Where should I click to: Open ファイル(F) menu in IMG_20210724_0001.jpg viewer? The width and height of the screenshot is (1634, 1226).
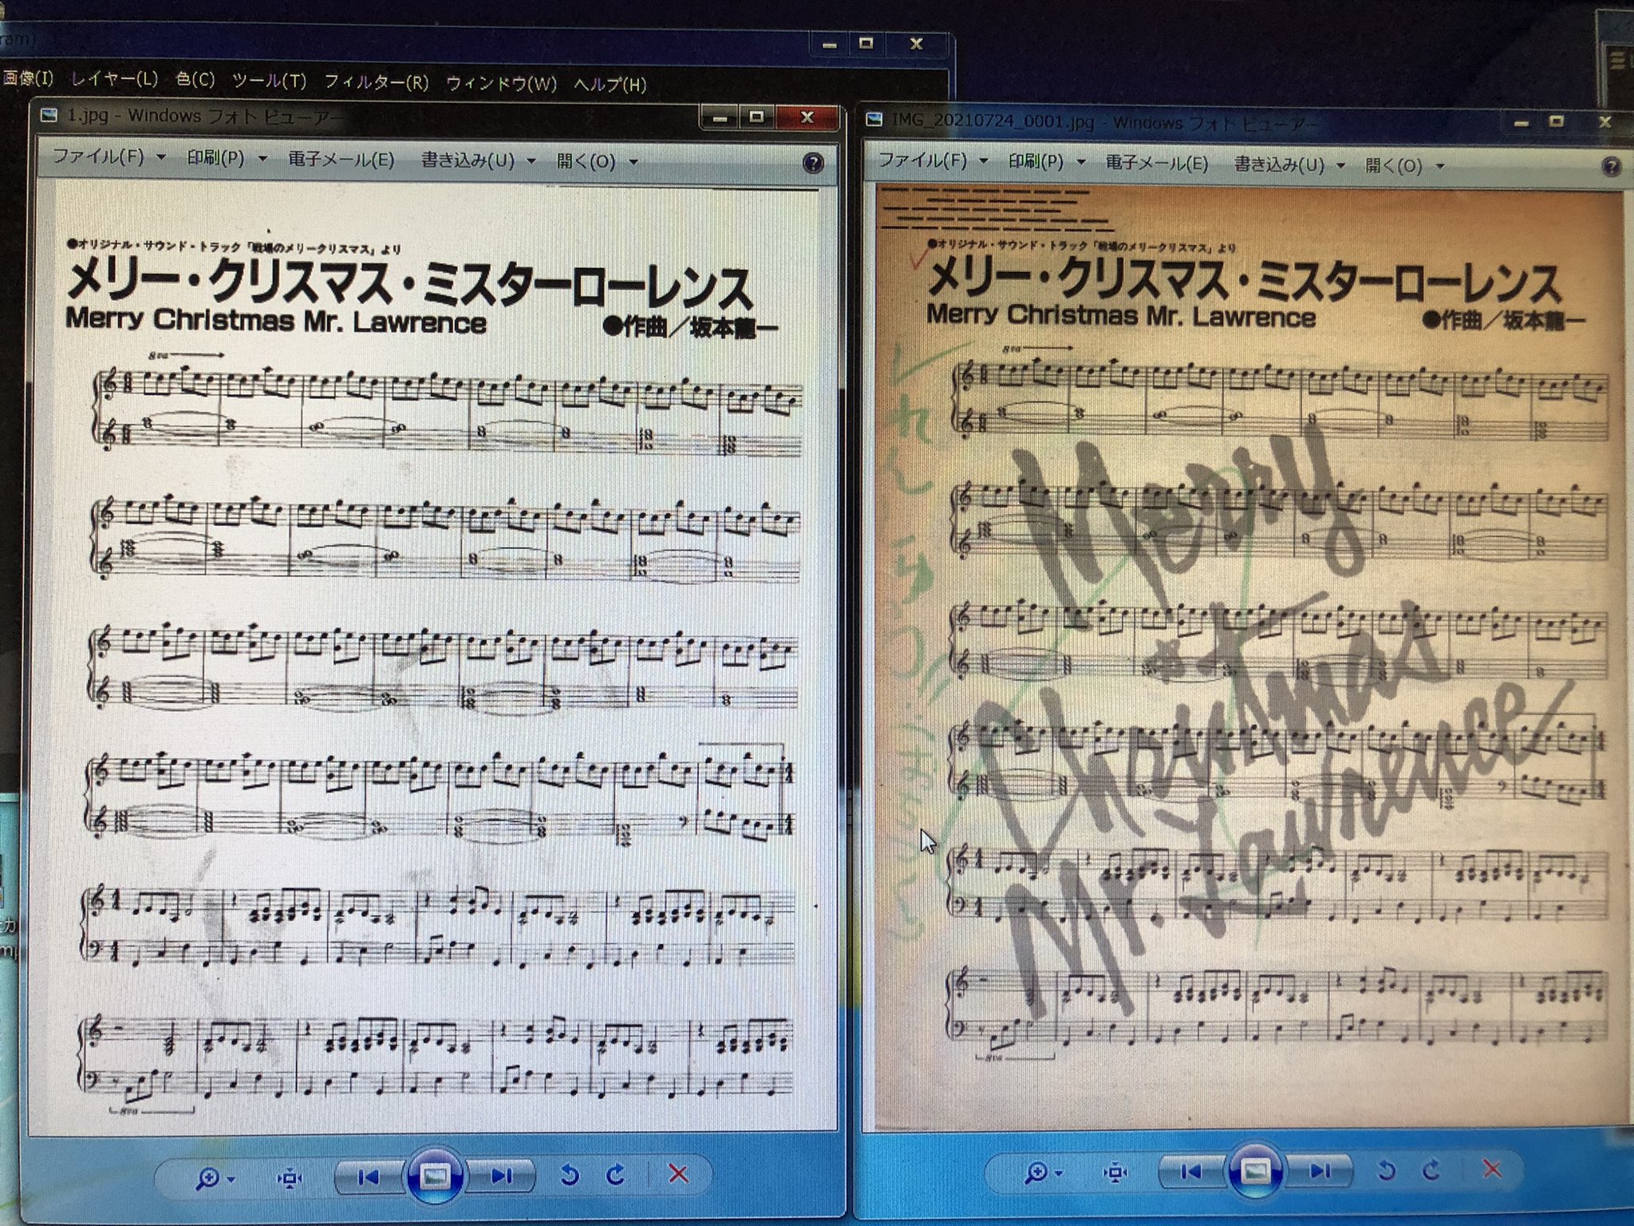click(932, 160)
